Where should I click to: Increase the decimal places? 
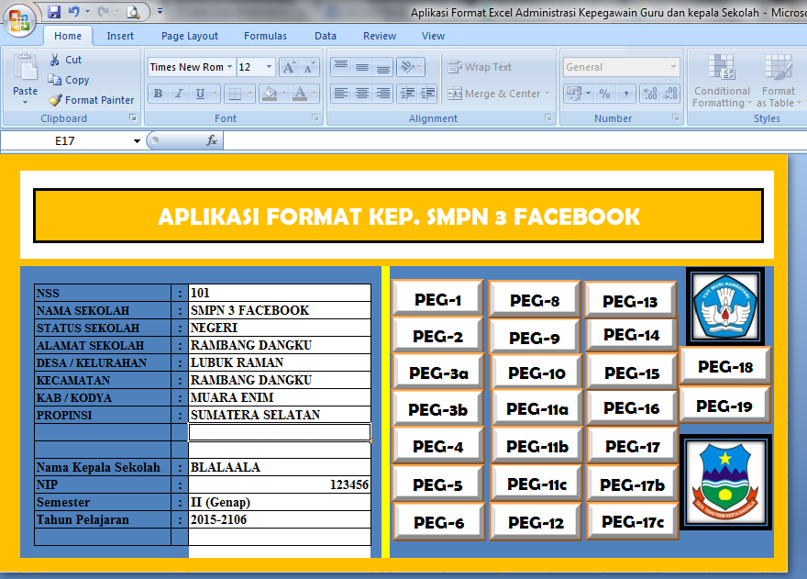[x=650, y=94]
